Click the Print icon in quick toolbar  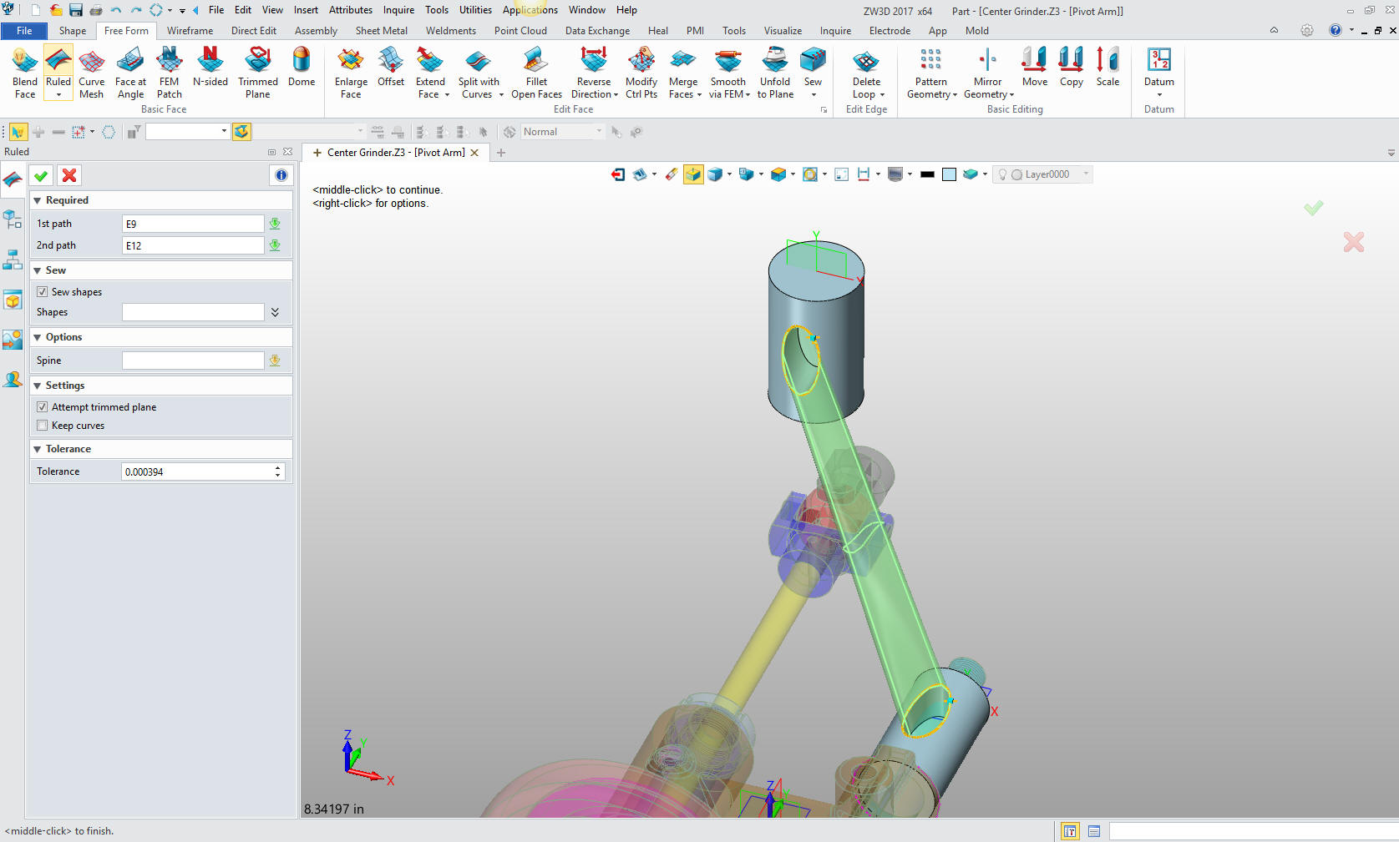point(96,10)
